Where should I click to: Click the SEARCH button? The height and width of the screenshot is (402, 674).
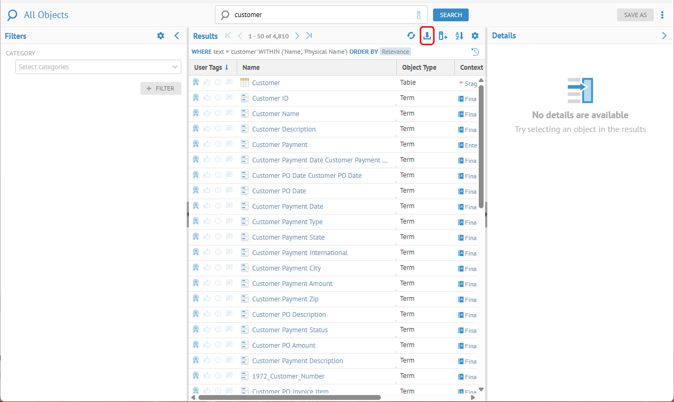point(451,15)
